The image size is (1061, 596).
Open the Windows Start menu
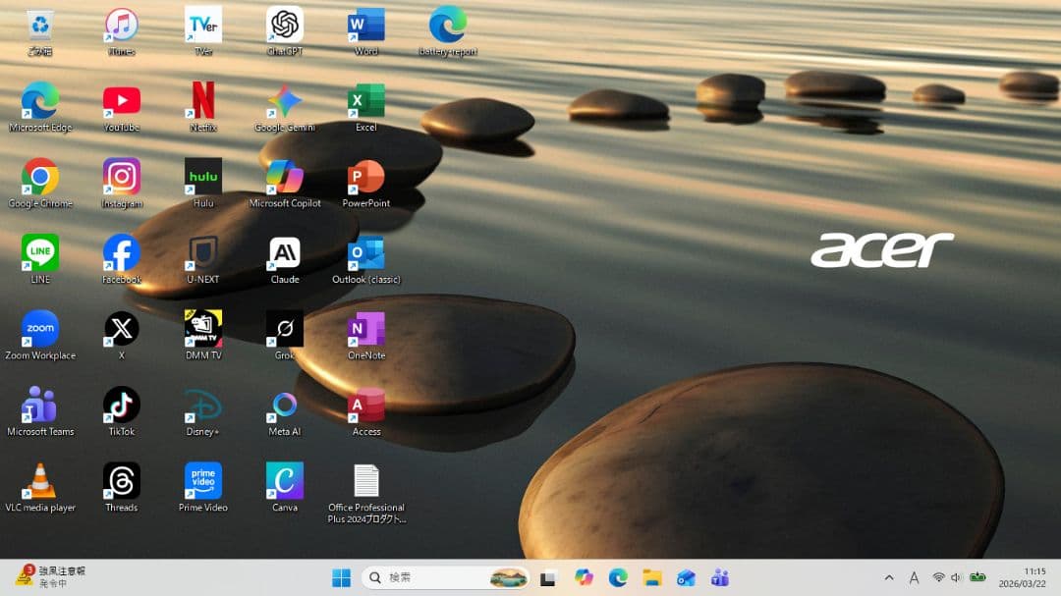(x=341, y=578)
